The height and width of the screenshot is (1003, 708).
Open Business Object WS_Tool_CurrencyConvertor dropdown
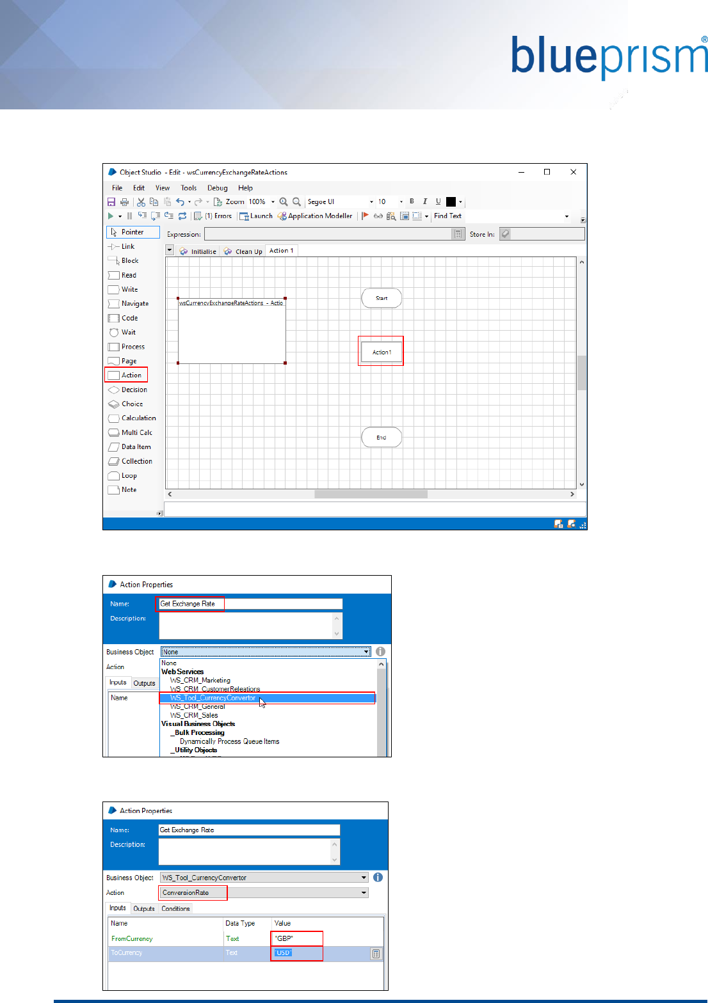tap(264, 878)
